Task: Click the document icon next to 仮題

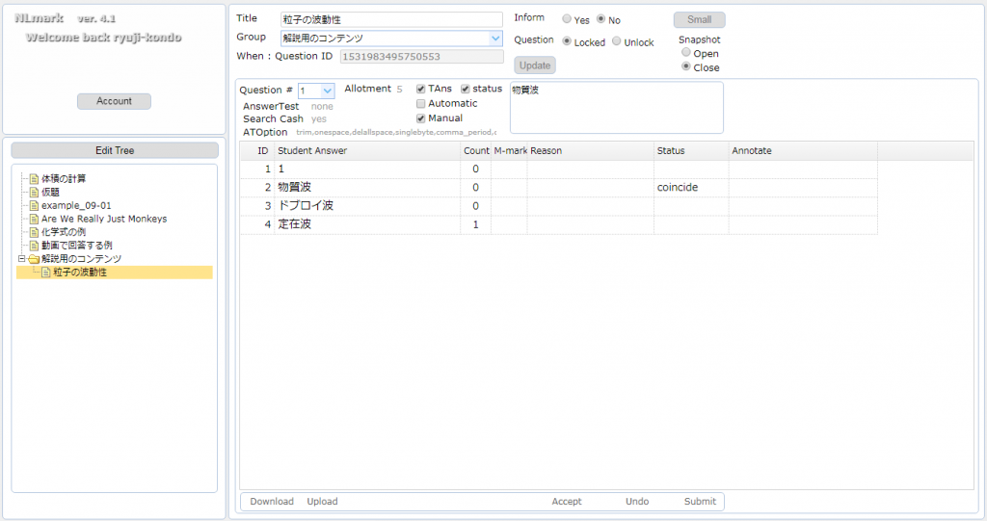Action: (x=34, y=193)
